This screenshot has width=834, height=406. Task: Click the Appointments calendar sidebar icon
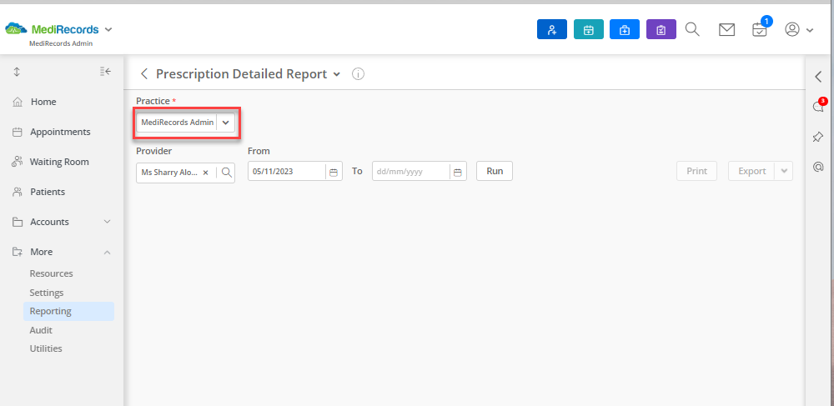[18, 132]
